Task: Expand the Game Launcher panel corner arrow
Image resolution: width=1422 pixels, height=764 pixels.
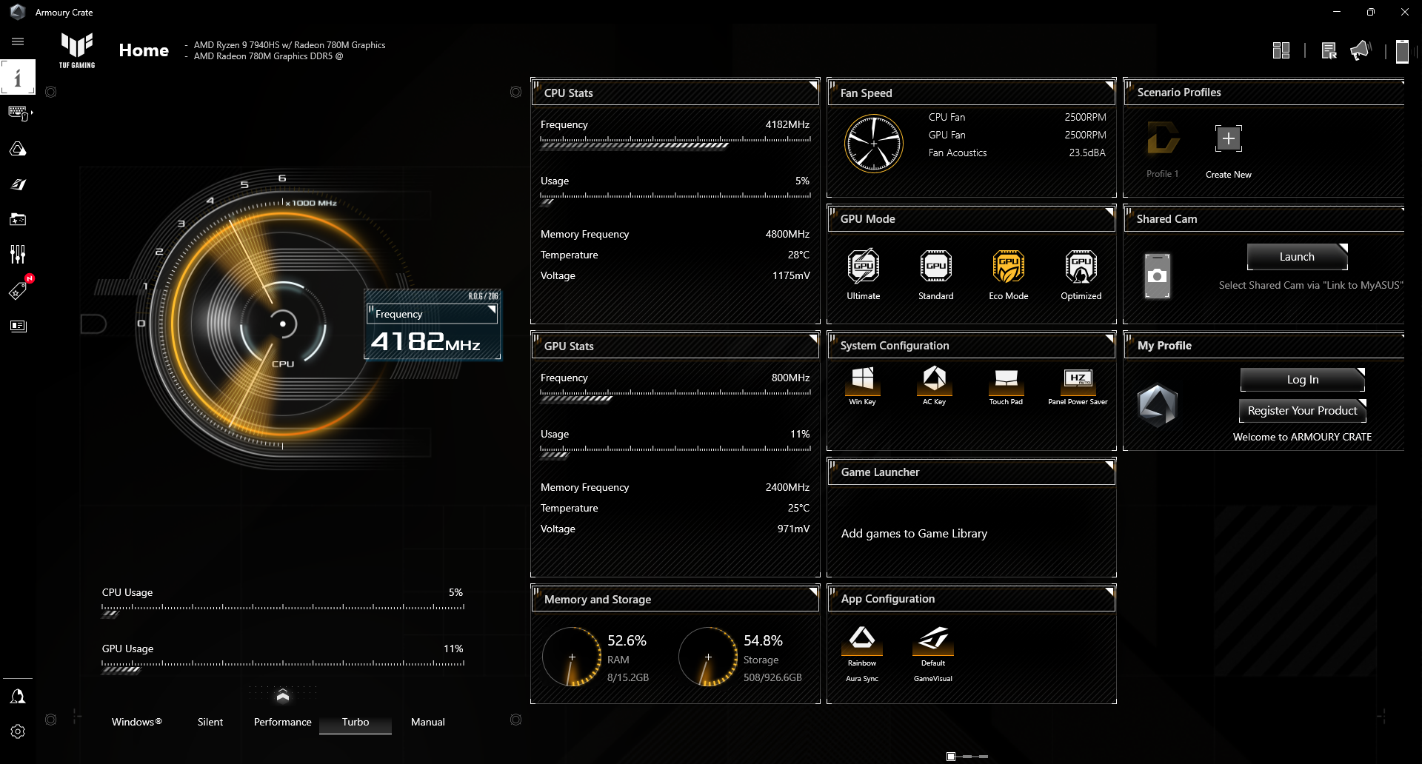Action: [x=1109, y=465]
